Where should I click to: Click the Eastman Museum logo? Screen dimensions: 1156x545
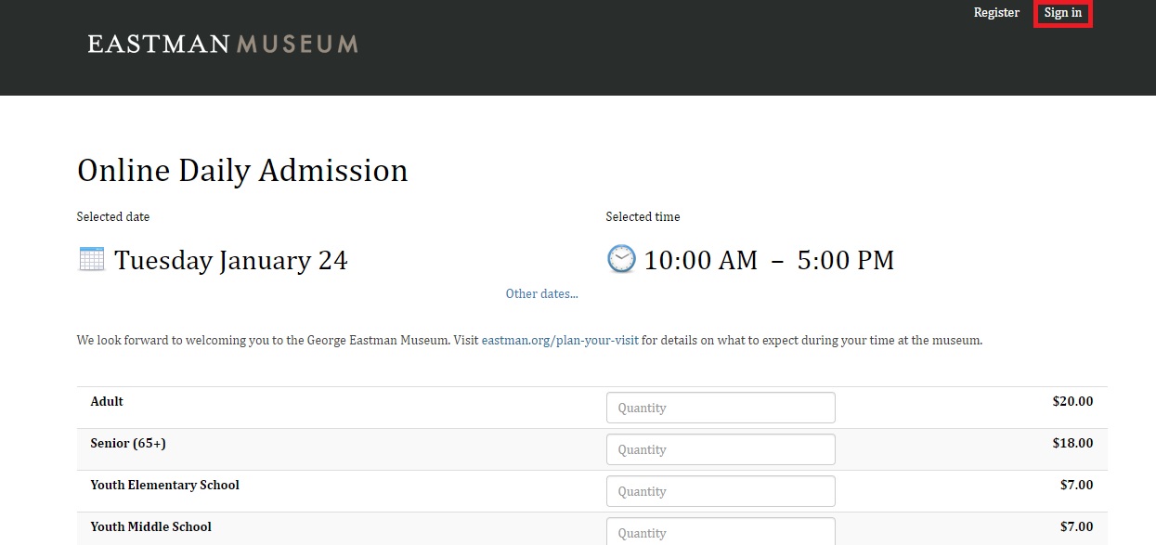222,44
